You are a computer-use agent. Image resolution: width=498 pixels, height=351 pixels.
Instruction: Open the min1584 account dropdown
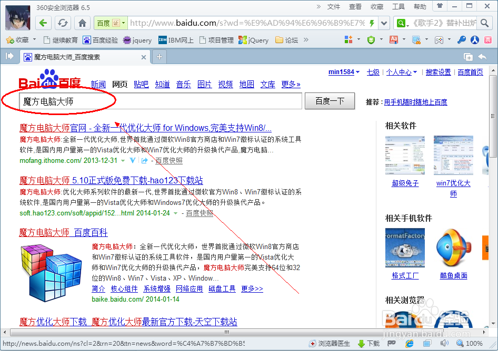pos(344,72)
